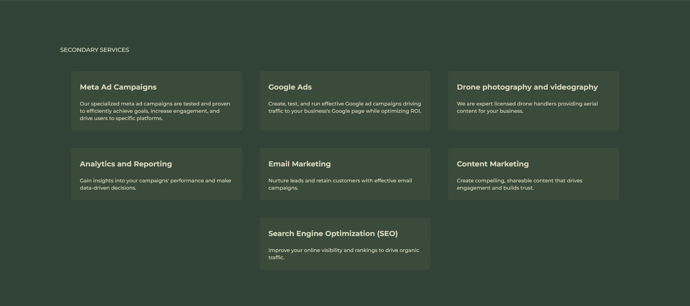Click Search Engine Optimization (SEO) title
The height and width of the screenshot is (306, 690).
coord(333,233)
